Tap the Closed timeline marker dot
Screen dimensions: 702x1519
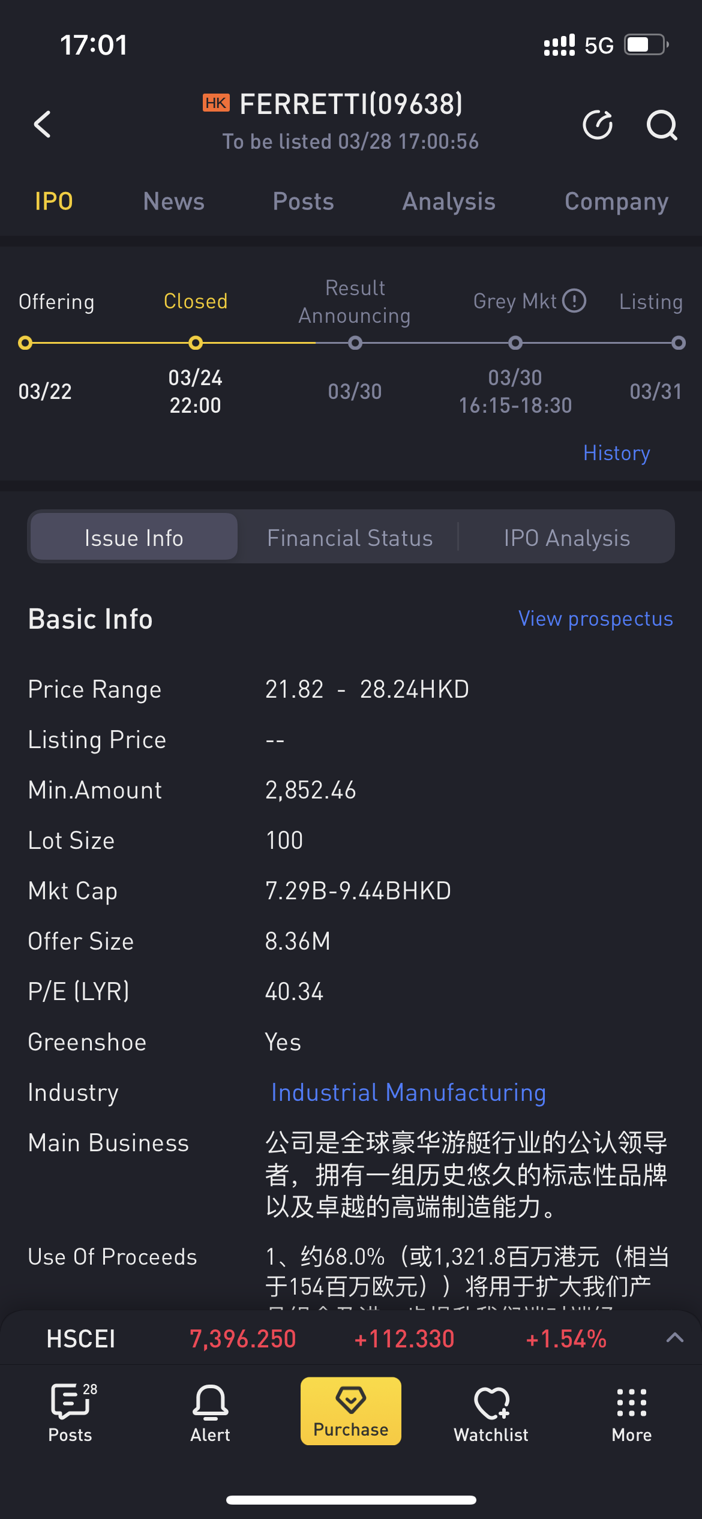point(196,343)
